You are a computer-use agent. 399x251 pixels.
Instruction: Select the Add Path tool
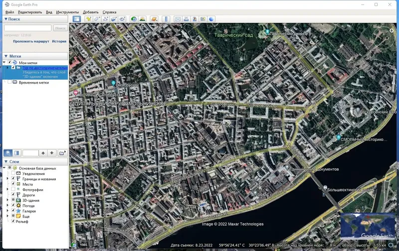pos(105,19)
